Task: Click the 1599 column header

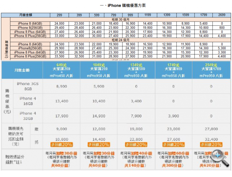Action: (x=185, y=15)
